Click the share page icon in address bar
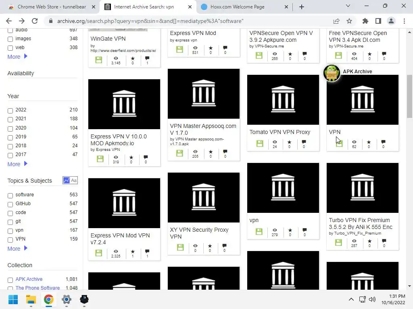Screen dimensions: 413x309 point(336,21)
